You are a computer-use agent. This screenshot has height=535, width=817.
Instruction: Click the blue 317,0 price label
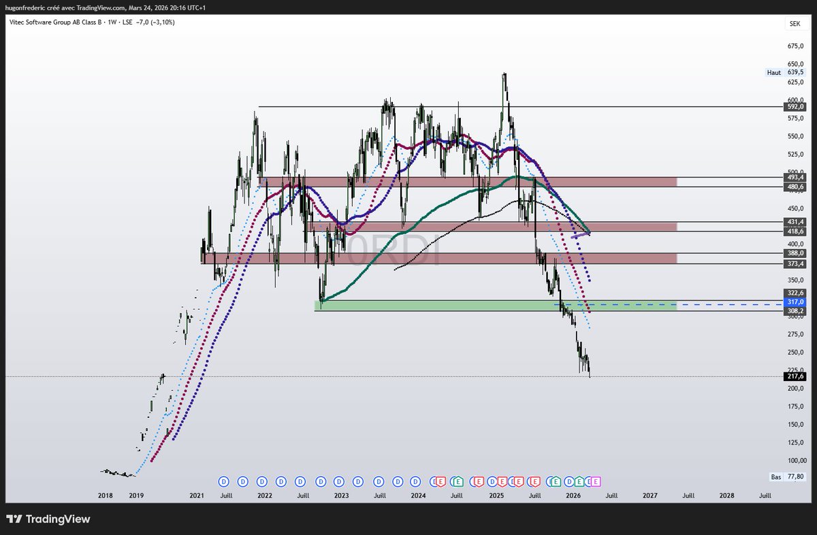tap(796, 302)
